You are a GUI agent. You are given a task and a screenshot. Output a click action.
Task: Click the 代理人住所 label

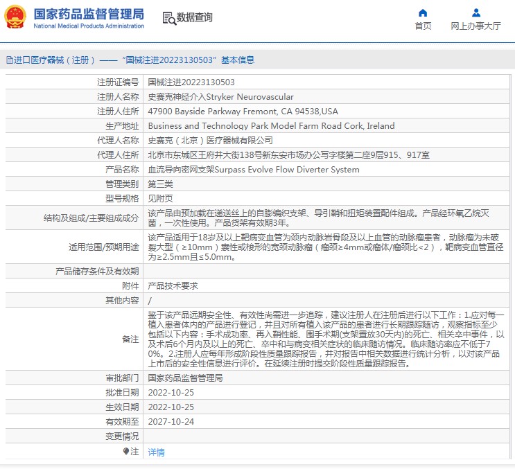click(x=118, y=155)
